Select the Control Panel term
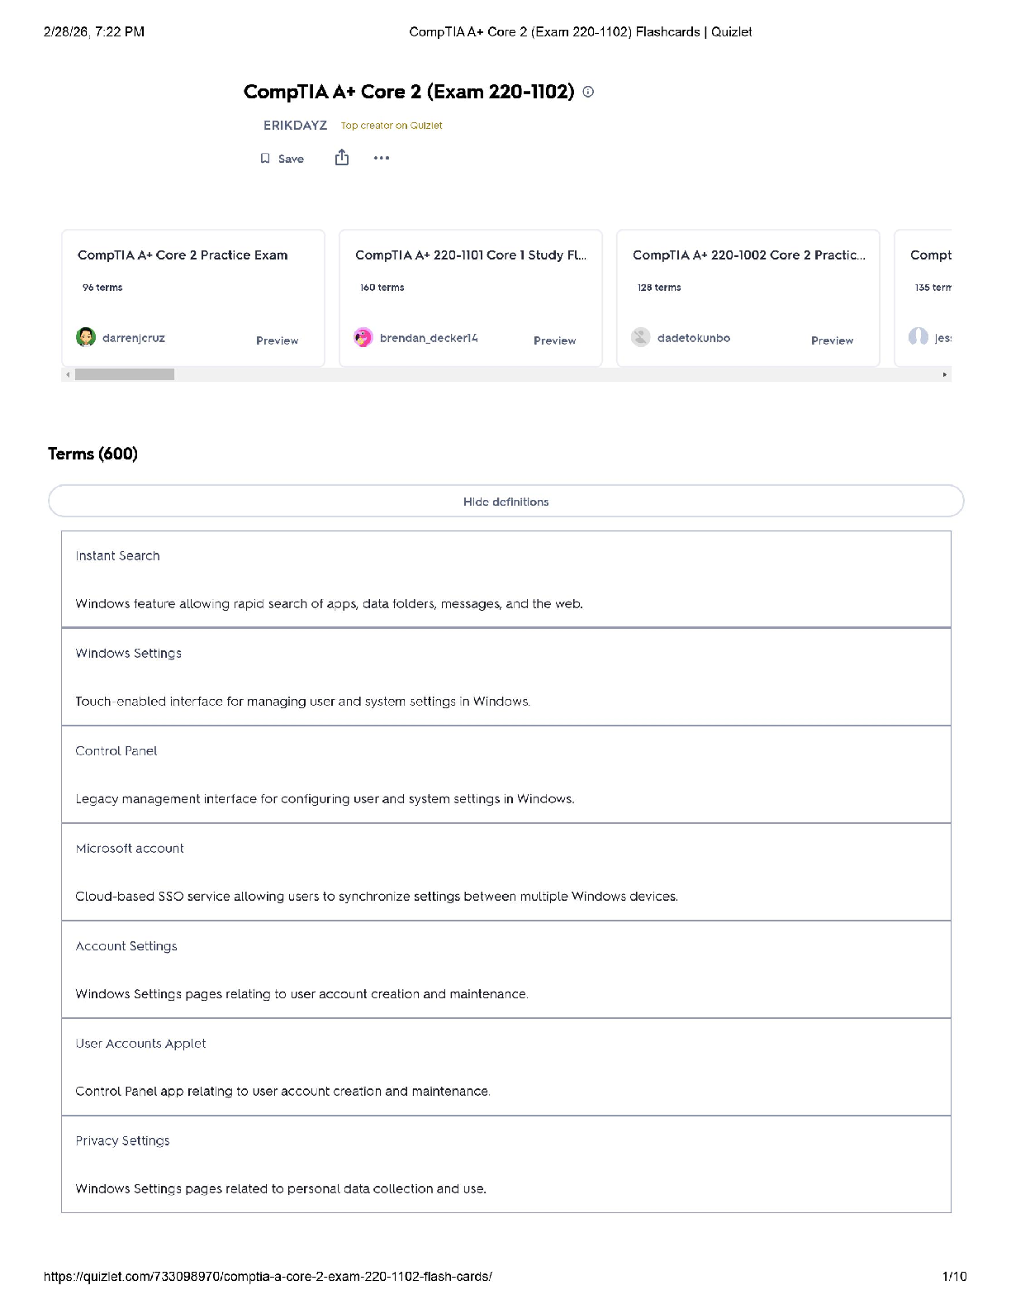The image size is (1011, 1309). 116,751
